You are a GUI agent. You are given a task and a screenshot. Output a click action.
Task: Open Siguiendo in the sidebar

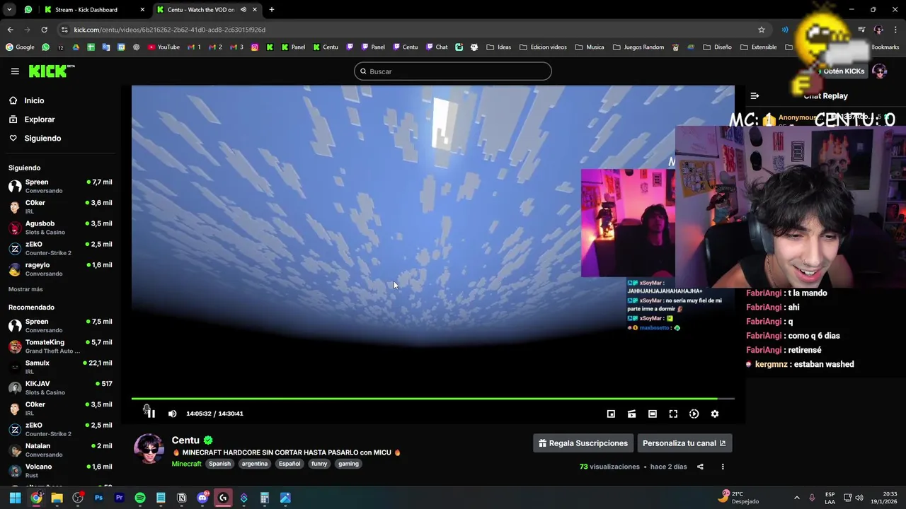click(x=35, y=139)
